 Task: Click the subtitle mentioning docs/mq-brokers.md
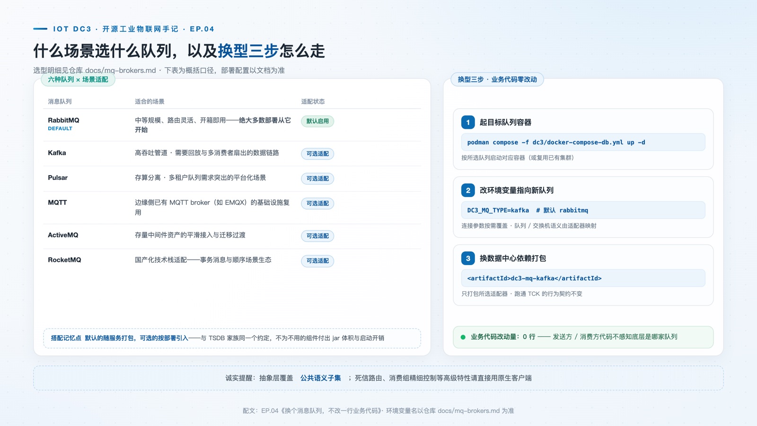click(x=159, y=71)
